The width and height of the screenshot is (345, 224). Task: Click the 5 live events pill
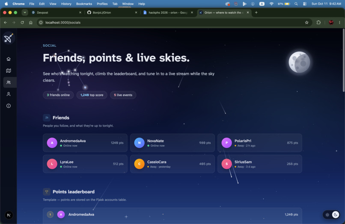click(123, 95)
